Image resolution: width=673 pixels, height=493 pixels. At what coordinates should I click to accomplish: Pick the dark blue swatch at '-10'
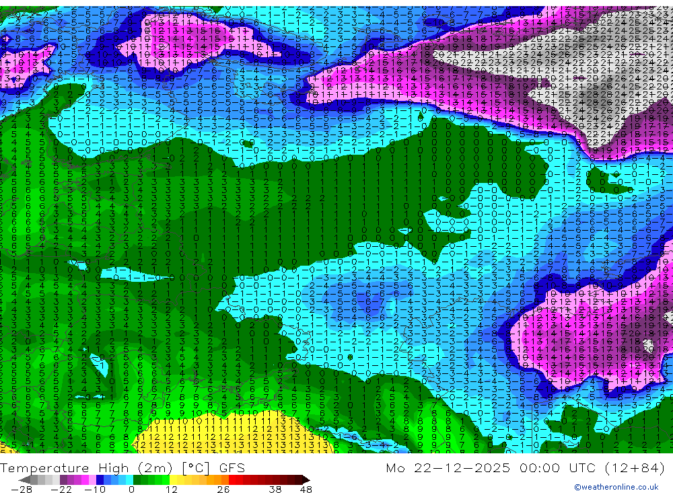click(x=100, y=480)
